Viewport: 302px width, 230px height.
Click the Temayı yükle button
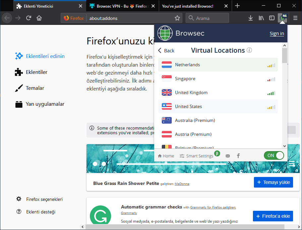tap(273, 182)
